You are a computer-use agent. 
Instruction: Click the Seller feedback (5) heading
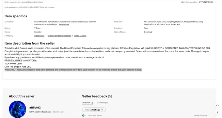[x=97, y=96]
